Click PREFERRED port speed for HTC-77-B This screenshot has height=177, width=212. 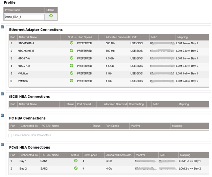[x=85, y=66]
